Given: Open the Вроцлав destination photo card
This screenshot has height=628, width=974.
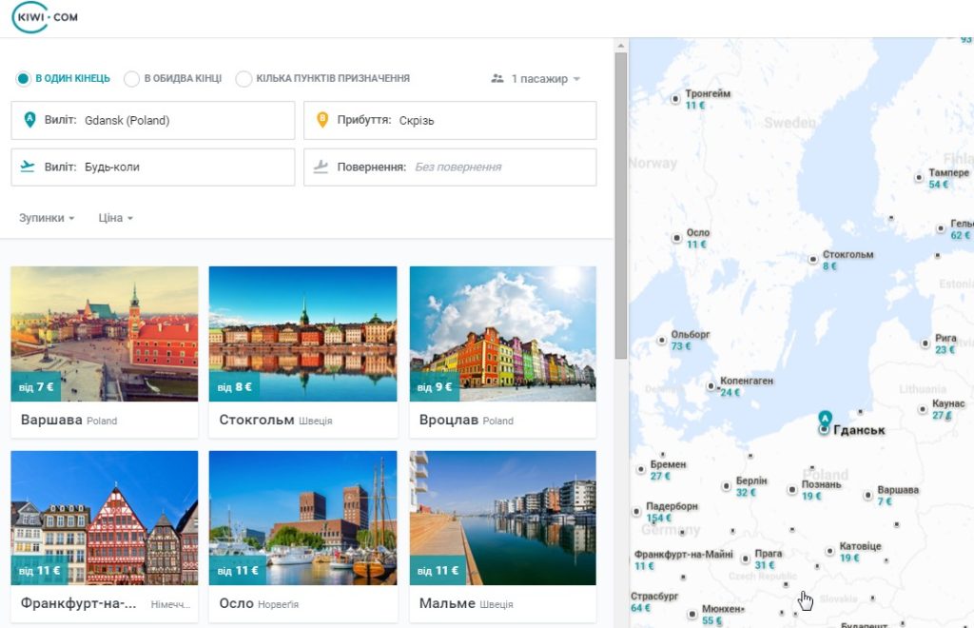Looking at the screenshot, I should click(x=502, y=352).
